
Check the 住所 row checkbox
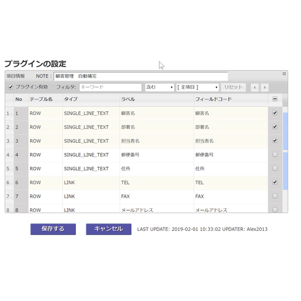pos(275,168)
